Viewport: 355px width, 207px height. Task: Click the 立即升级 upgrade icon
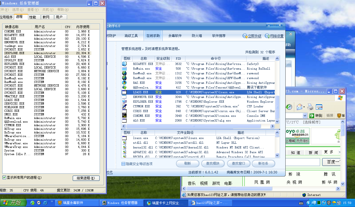tap(245, 36)
